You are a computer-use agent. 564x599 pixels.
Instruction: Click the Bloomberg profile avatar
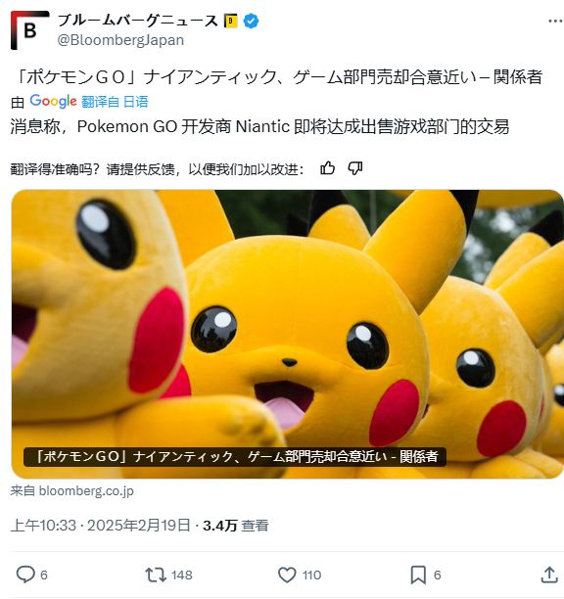click(x=29, y=30)
